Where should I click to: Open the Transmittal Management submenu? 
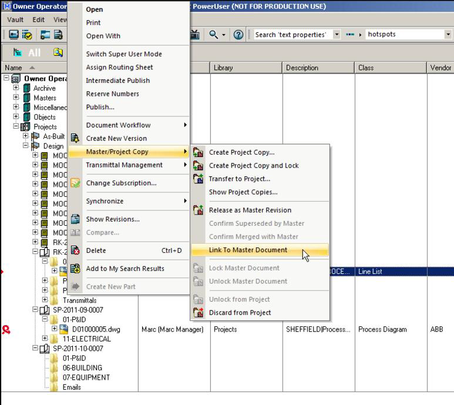pyautogui.click(x=124, y=165)
